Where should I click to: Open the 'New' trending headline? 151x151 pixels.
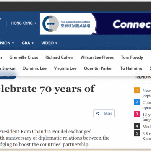(147, 93)
